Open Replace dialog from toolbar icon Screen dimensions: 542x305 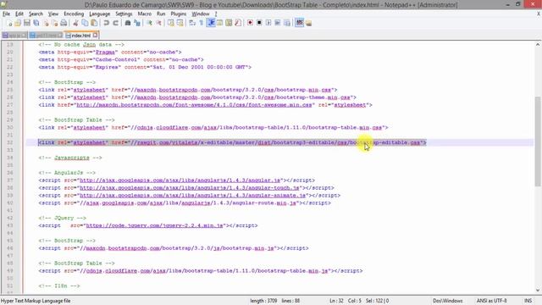pyautogui.click(x=137, y=23)
